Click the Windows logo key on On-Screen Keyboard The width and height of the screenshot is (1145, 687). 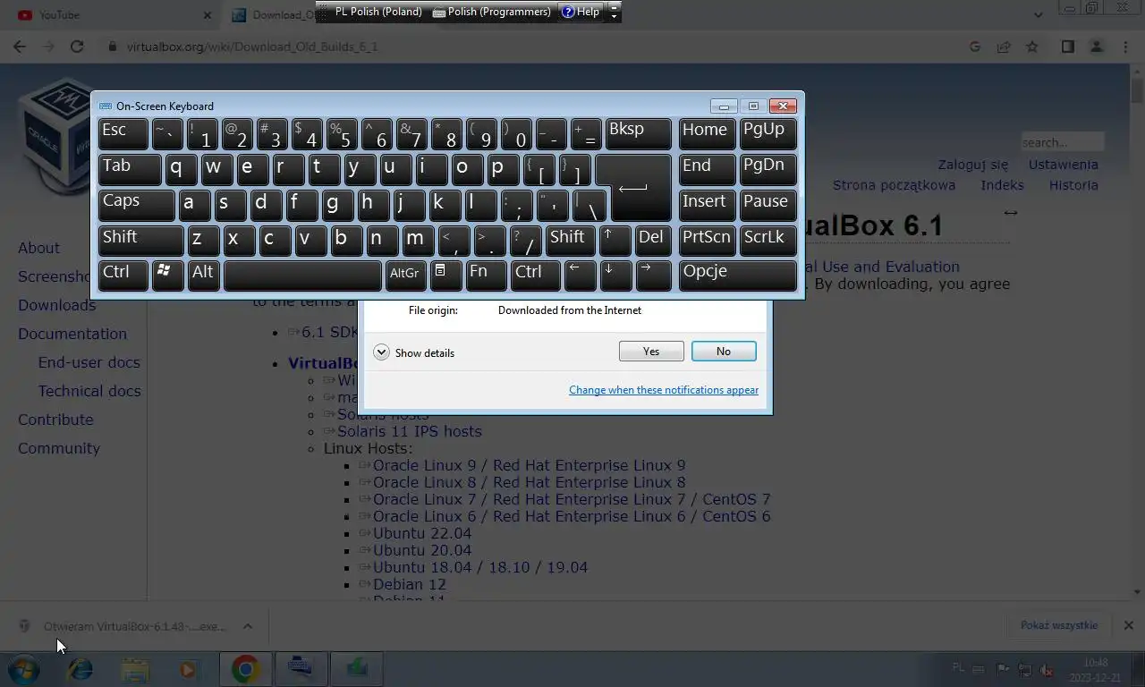(x=168, y=276)
